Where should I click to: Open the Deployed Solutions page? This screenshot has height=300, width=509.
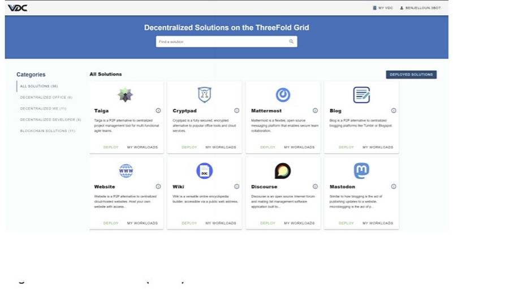(x=411, y=74)
